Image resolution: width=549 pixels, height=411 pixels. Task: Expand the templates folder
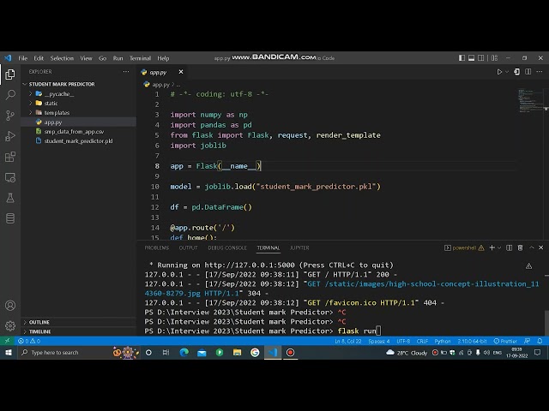(x=78, y=112)
